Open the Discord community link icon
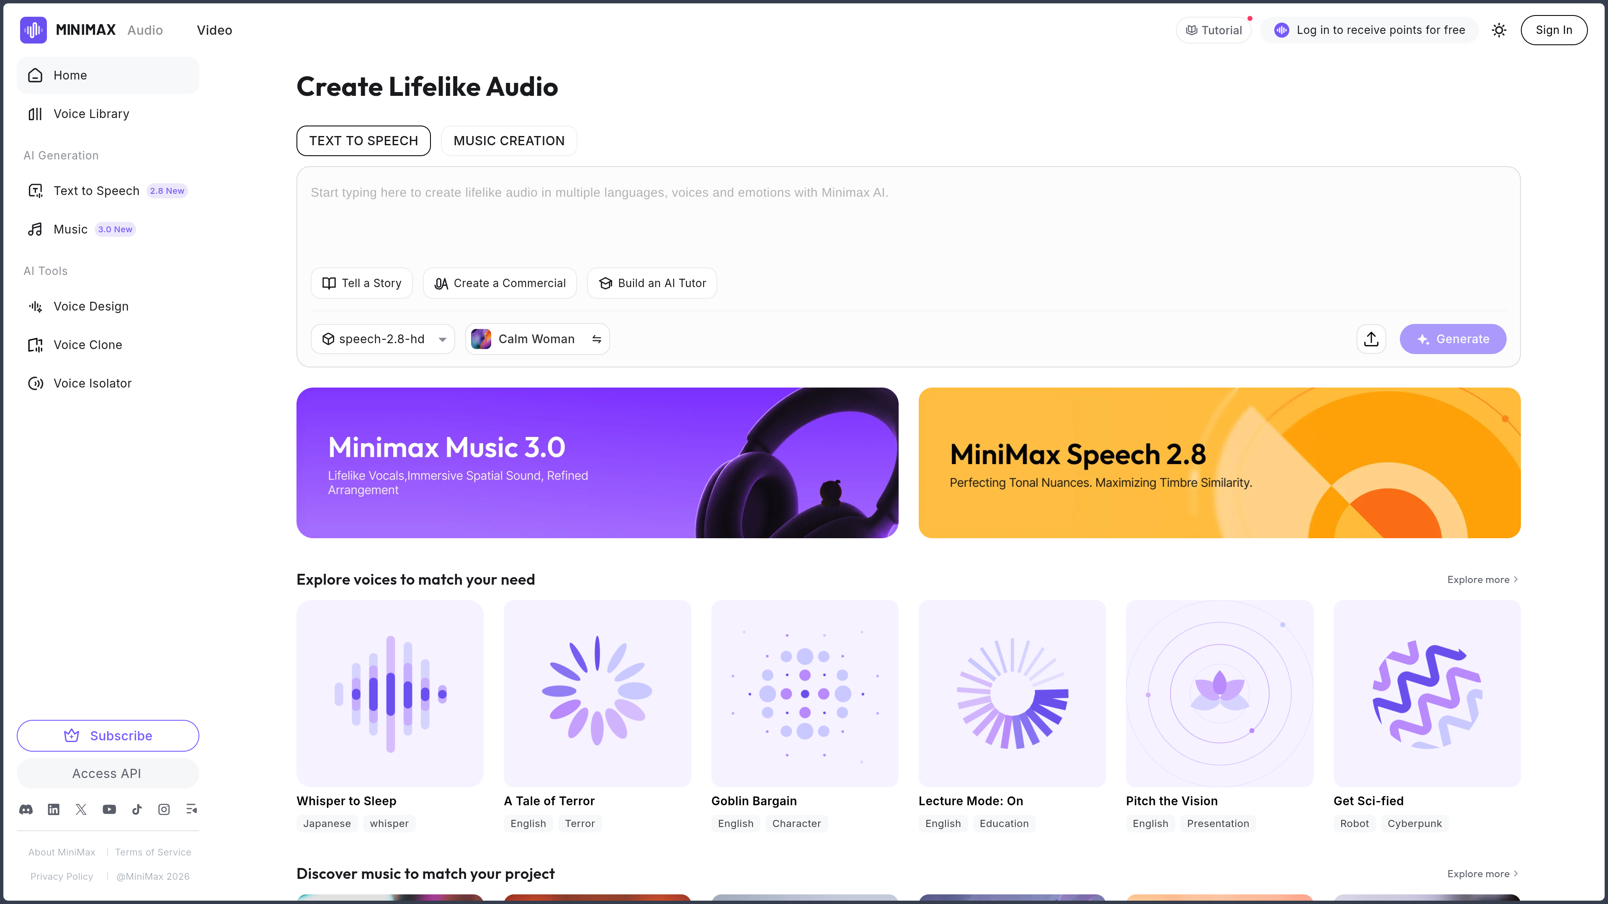Screen dimensions: 1608x904 click(26, 809)
